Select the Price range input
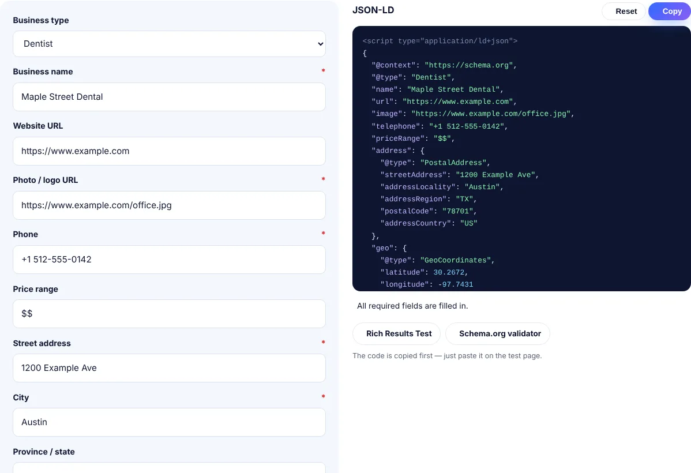The width and height of the screenshot is (691, 473). (x=169, y=314)
